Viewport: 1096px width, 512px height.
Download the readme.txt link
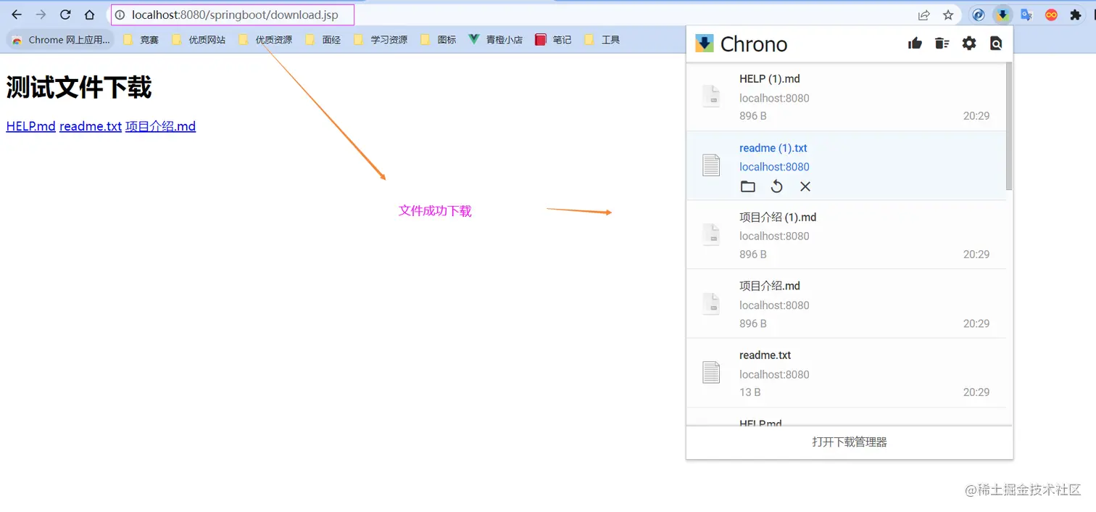[x=91, y=126]
